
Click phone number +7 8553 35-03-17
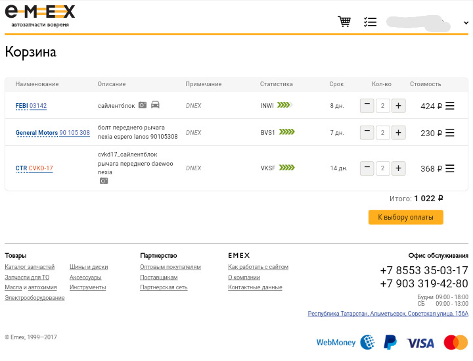pos(424,270)
